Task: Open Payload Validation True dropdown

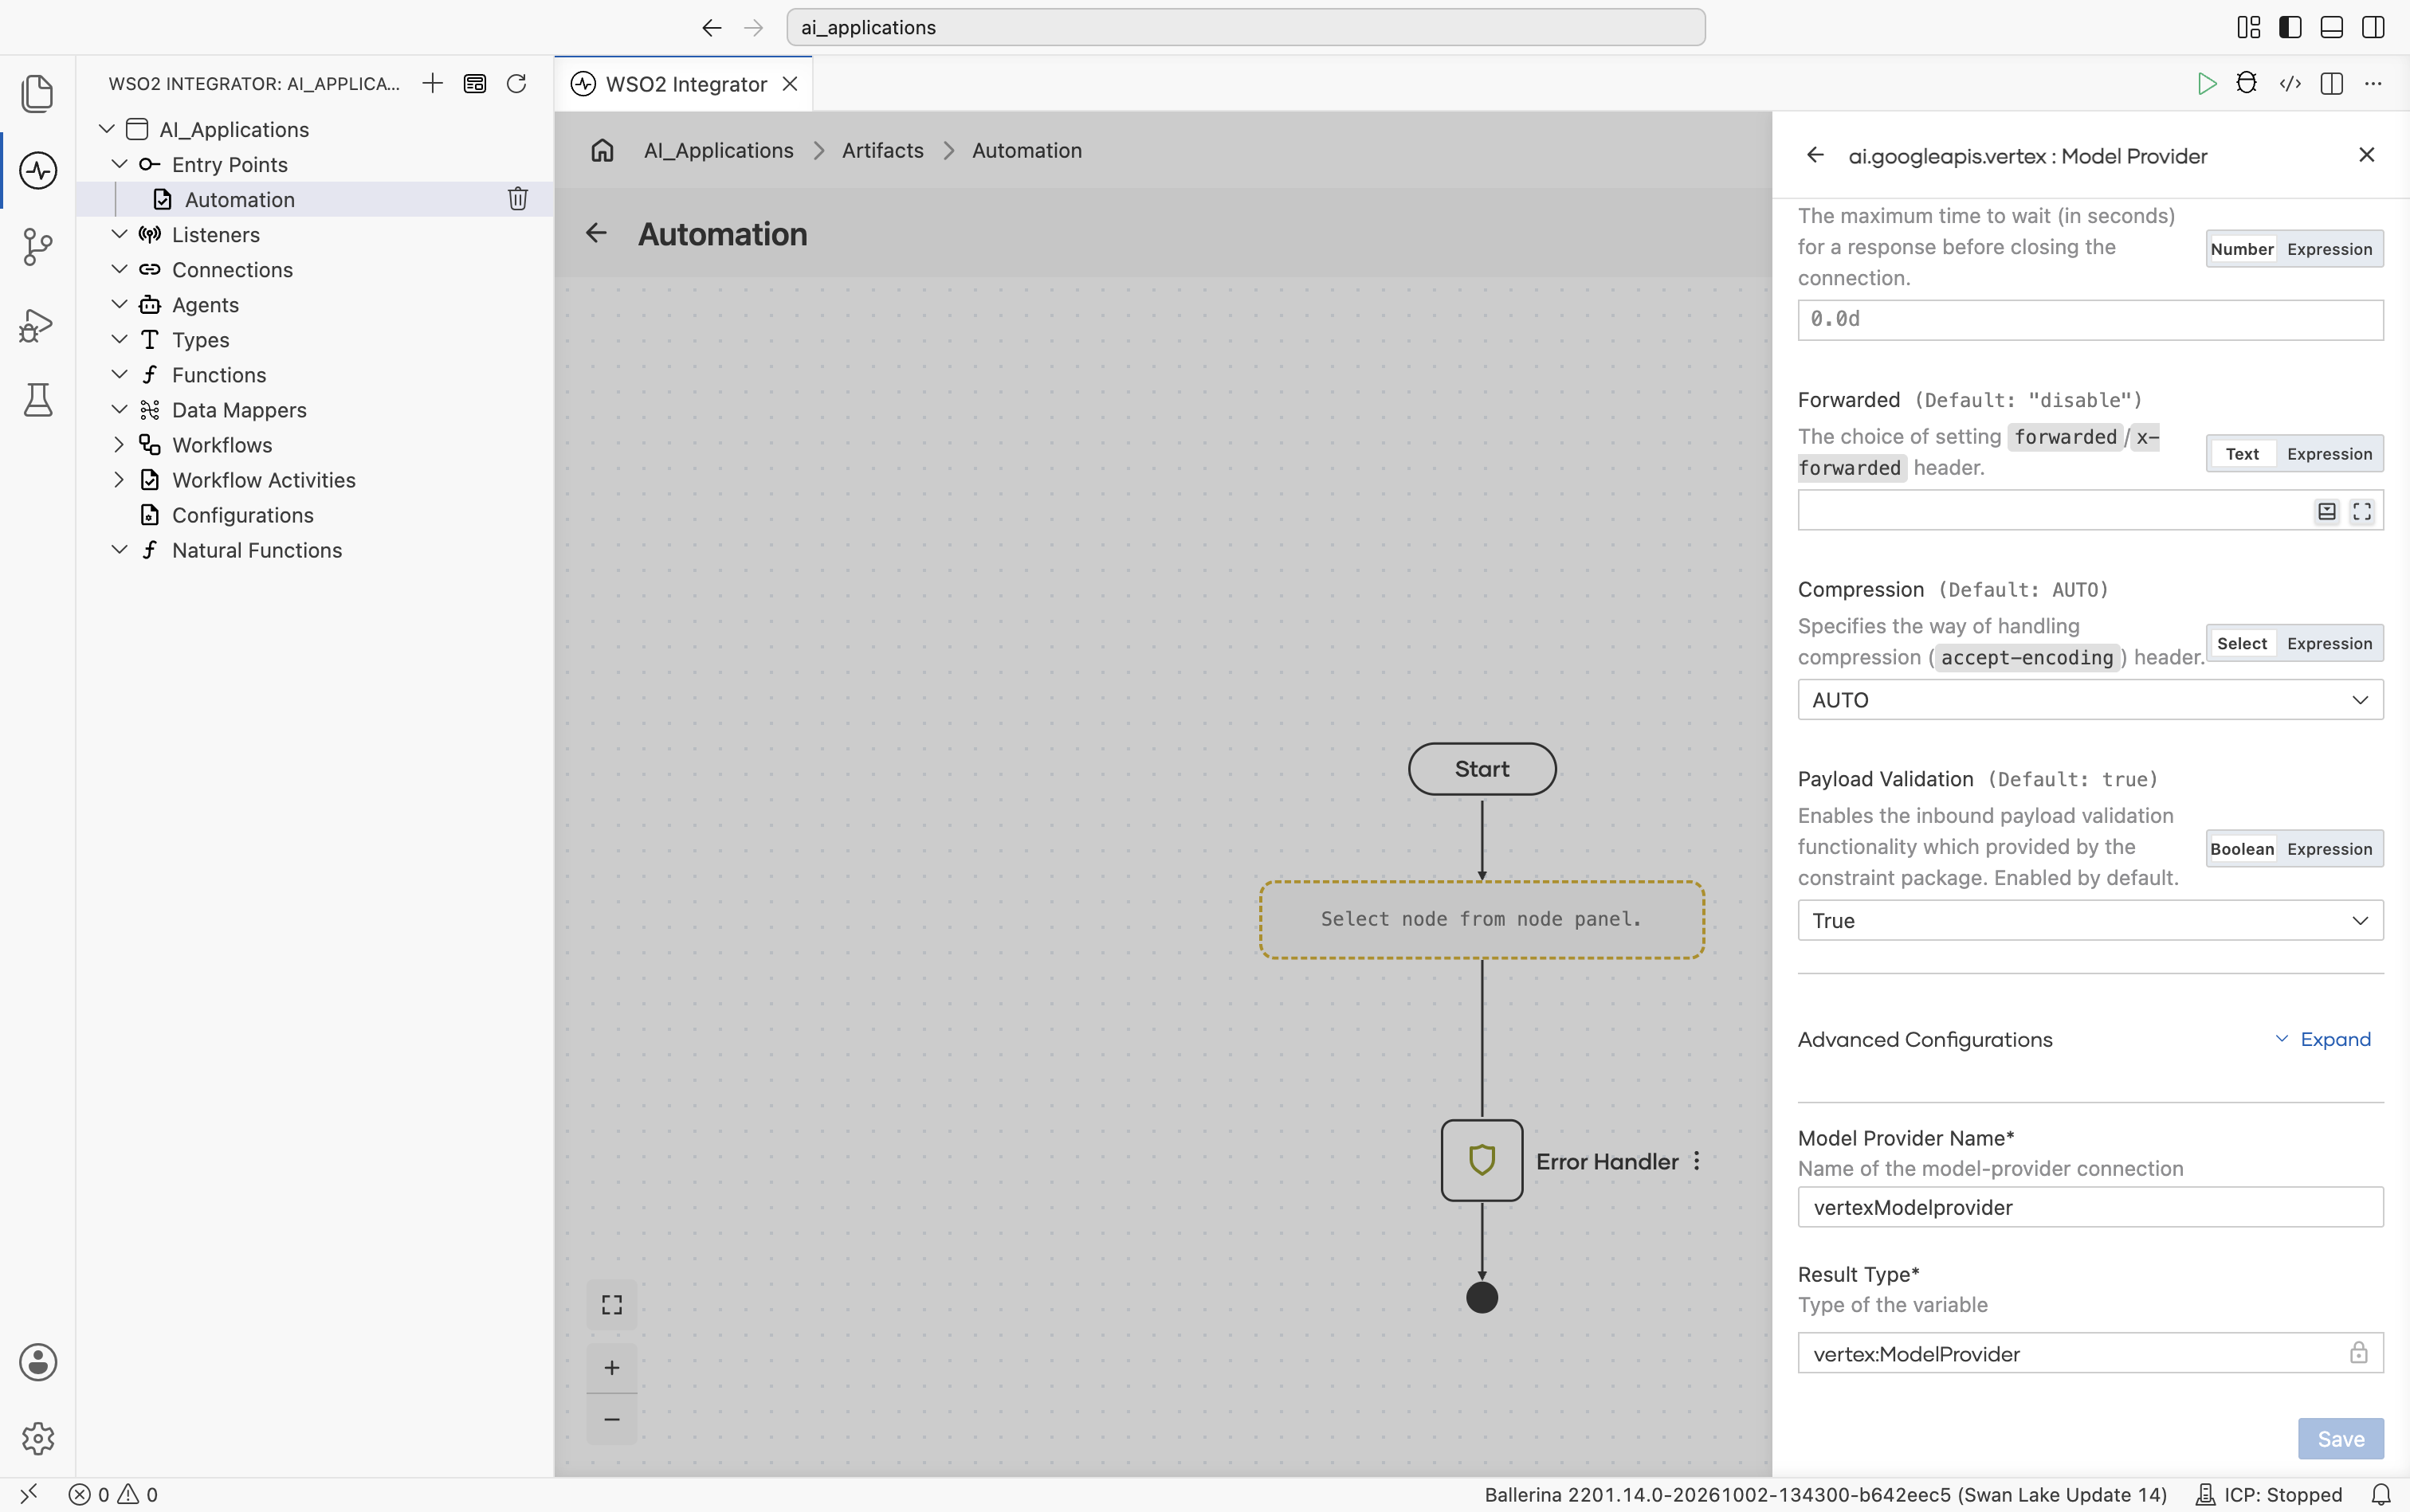Action: point(2090,920)
